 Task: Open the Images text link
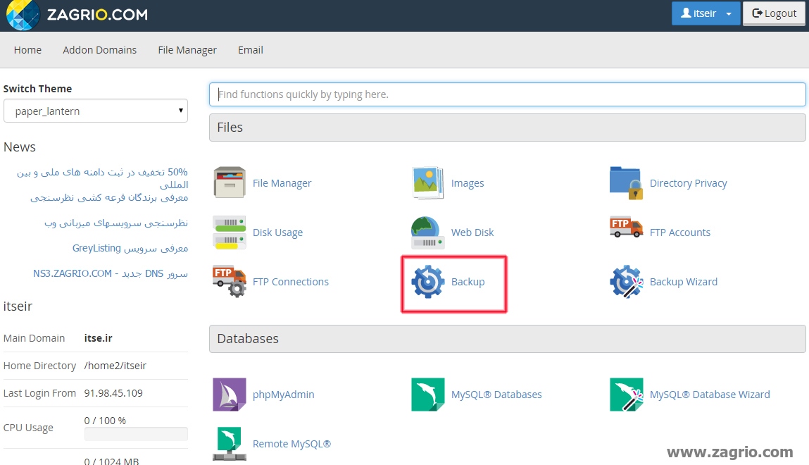pos(468,183)
